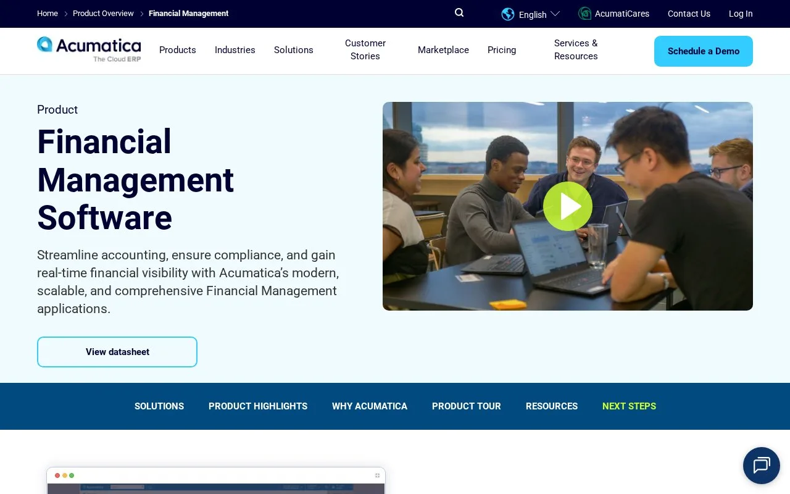Click the Financial Management breadcrumb text
Viewport: 790px width, 494px height.
[x=188, y=14]
